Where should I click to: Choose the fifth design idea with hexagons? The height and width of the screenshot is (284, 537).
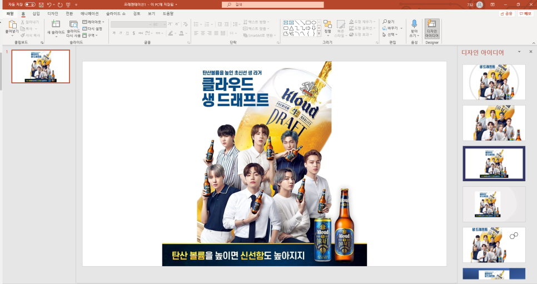point(494,245)
